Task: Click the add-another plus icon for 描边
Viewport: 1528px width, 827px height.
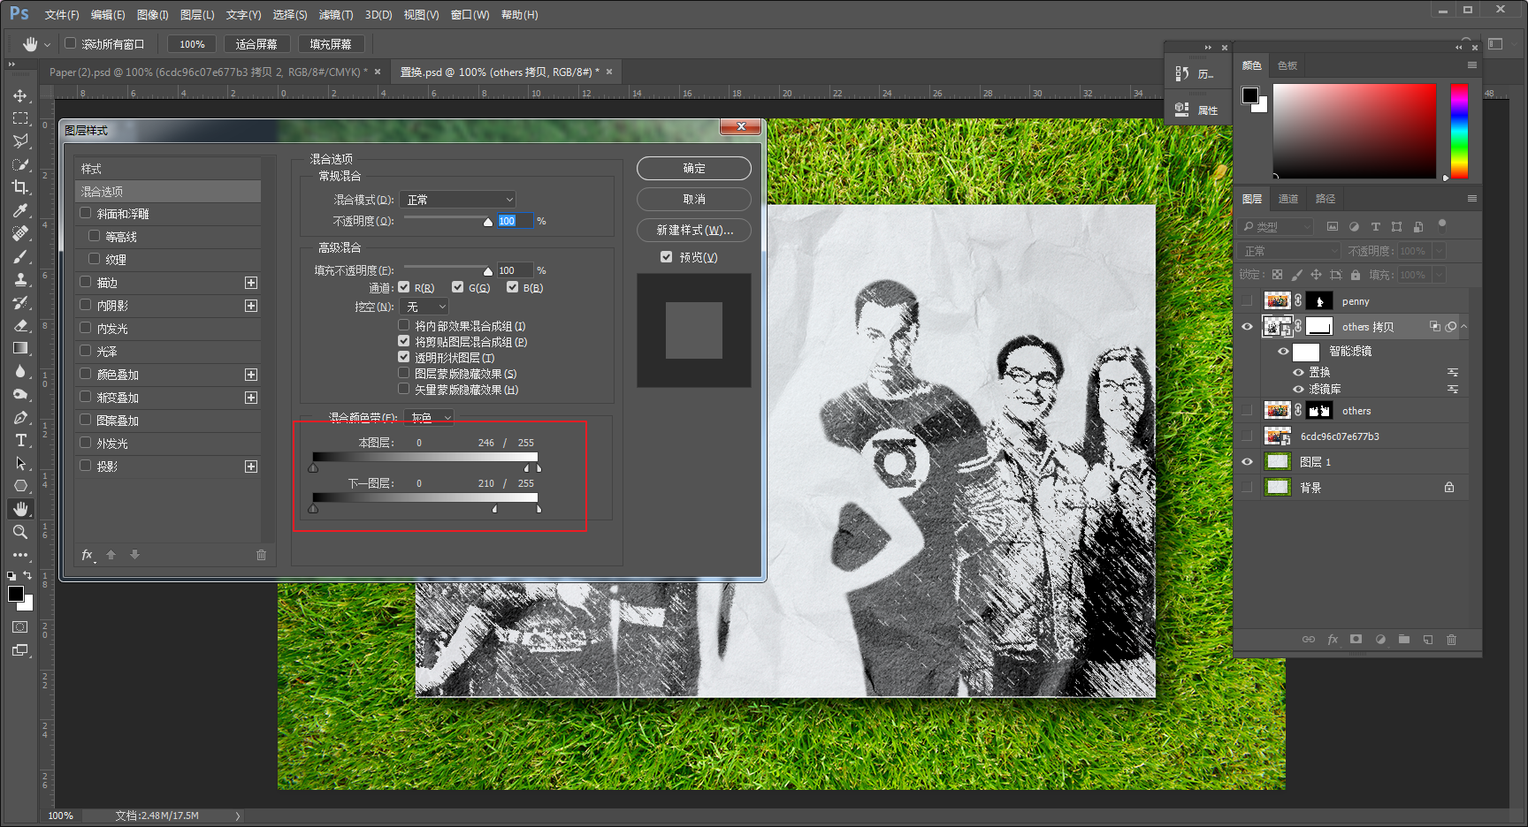Action: pos(251,283)
